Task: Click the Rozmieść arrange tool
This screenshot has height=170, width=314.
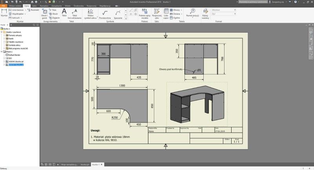Action: point(33,10)
